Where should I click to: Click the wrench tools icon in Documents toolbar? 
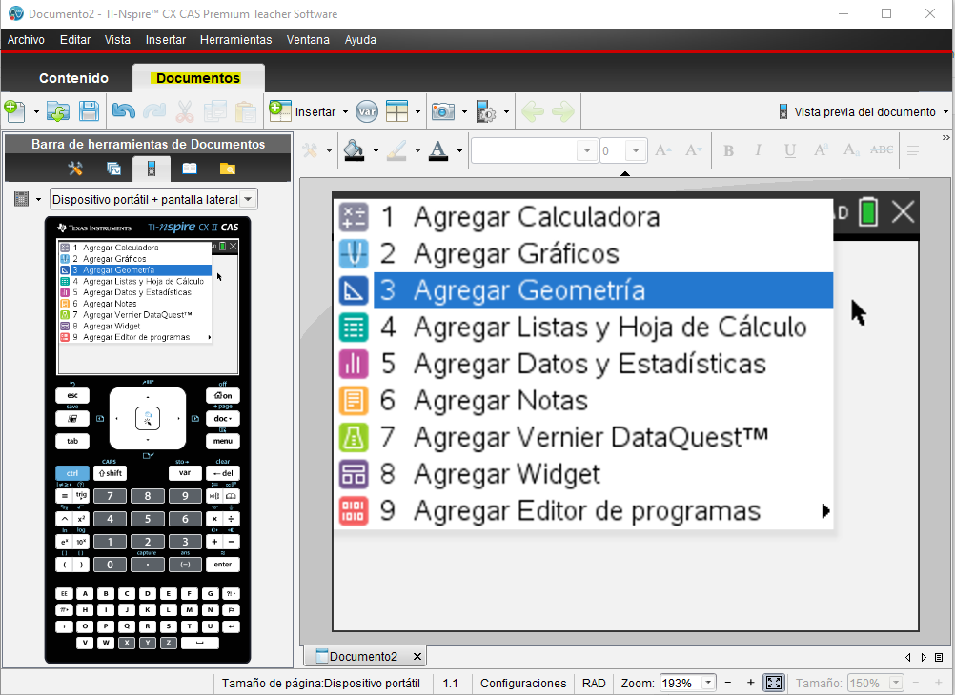[73, 169]
